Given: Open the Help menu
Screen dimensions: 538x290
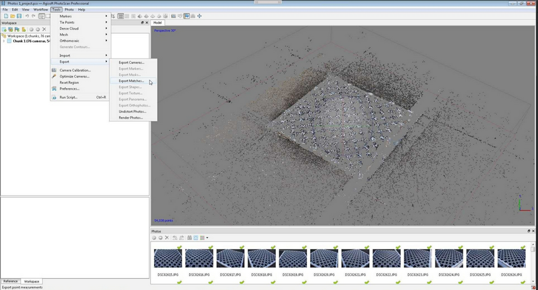Looking at the screenshot, I should [81, 9].
